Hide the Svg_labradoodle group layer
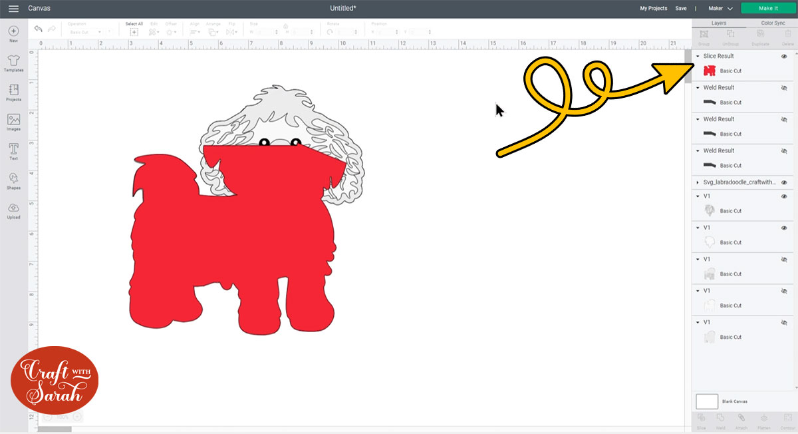 (784, 182)
